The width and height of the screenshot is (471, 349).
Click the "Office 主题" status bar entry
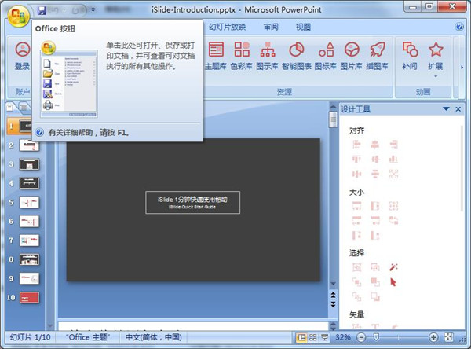pos(88,337)
